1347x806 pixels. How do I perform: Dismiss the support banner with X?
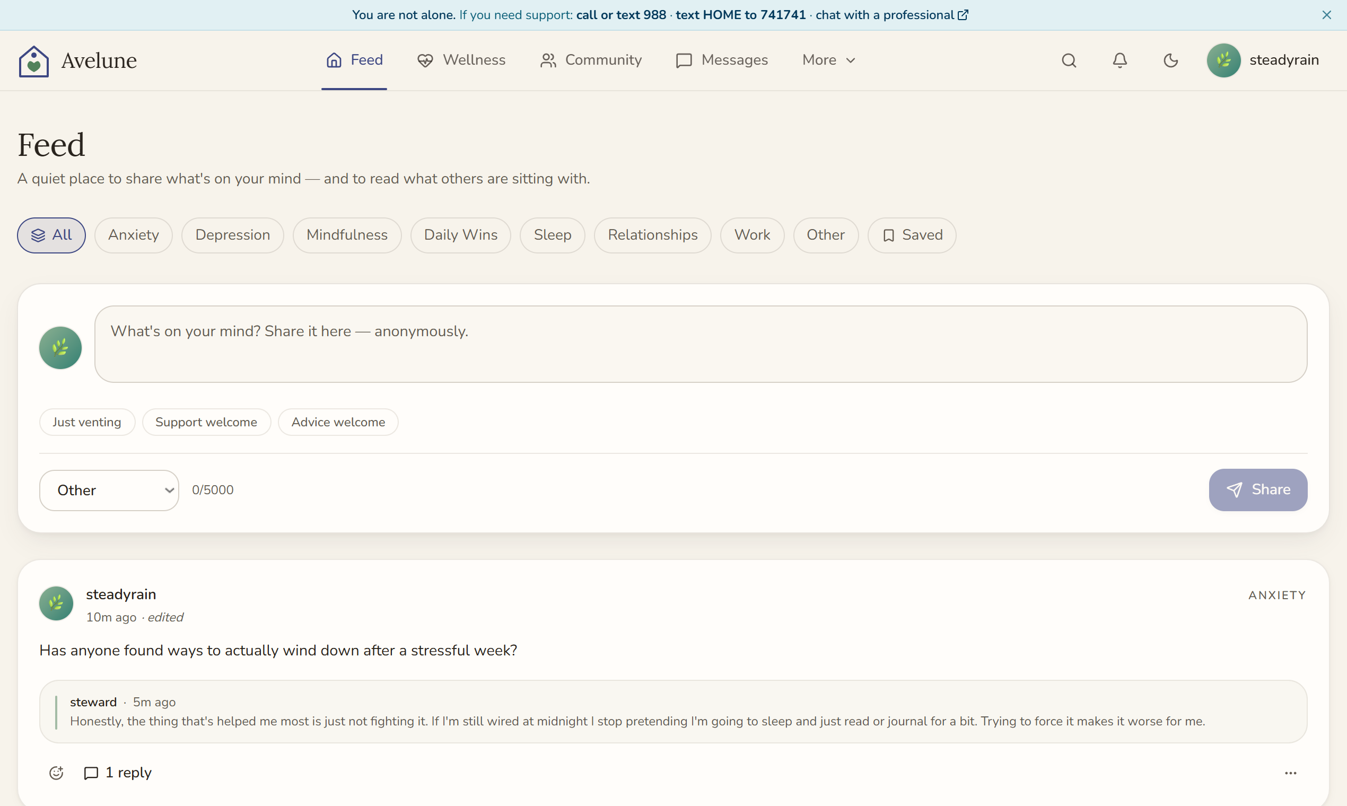(x=1326, y=15)
